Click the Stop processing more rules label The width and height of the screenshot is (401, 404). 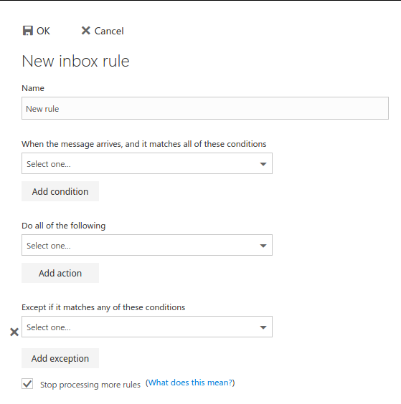90,385
